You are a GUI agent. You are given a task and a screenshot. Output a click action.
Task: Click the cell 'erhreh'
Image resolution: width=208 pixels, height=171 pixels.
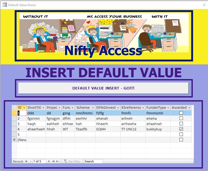pyautogui.click(x=133, y=118)
